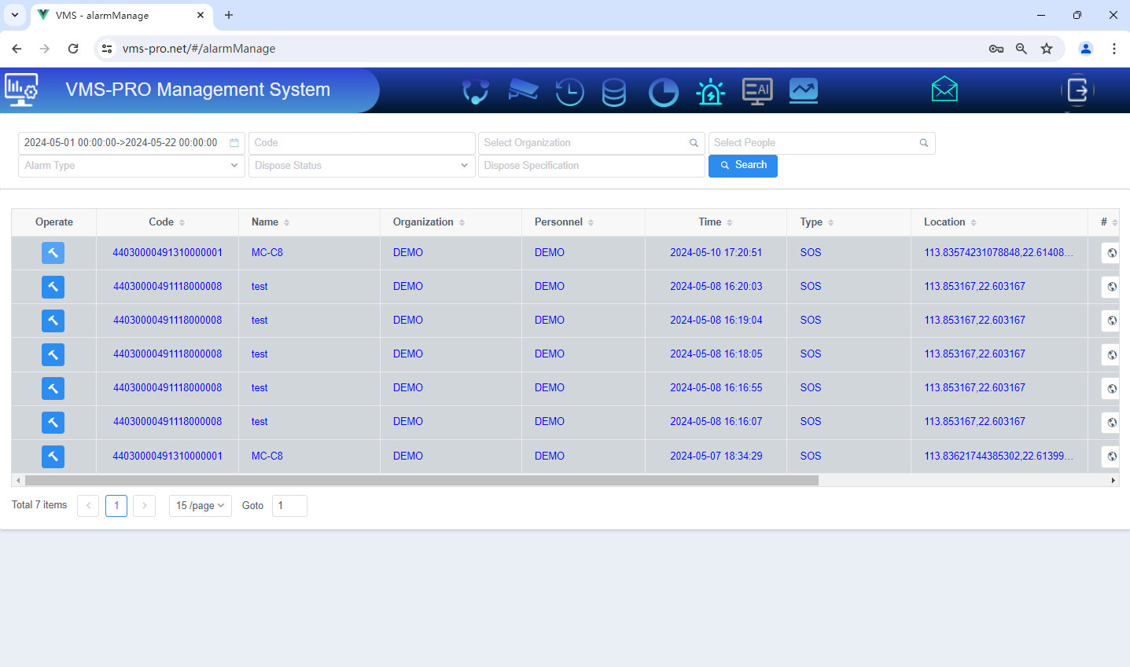Viewport: 1130px width, 667px height.
Task: Open the Alarm Type dropdown
Action: [131, 166]
